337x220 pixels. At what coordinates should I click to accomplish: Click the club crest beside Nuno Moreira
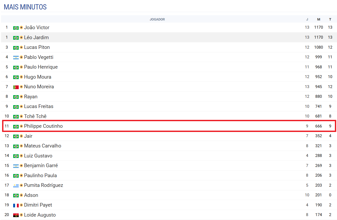click(21, 87)
